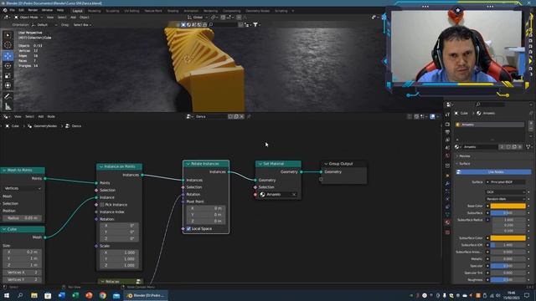Toggle the proportional editing button in viewport header
The height and width of the screenshot is (301, 536).
[239, 17]
